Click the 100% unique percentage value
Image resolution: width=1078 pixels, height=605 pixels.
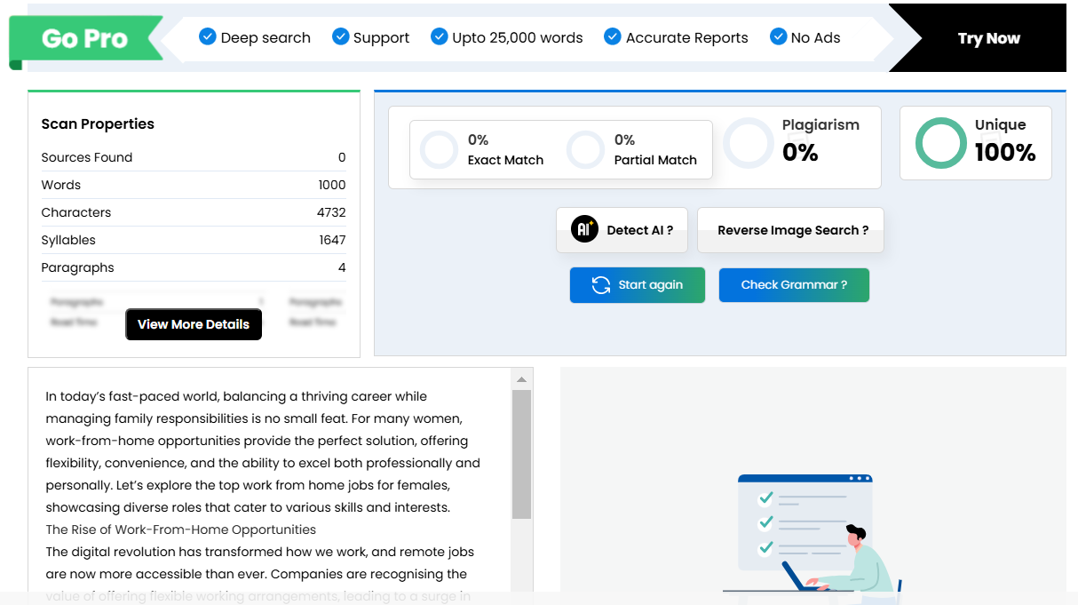pos(1005,153)
